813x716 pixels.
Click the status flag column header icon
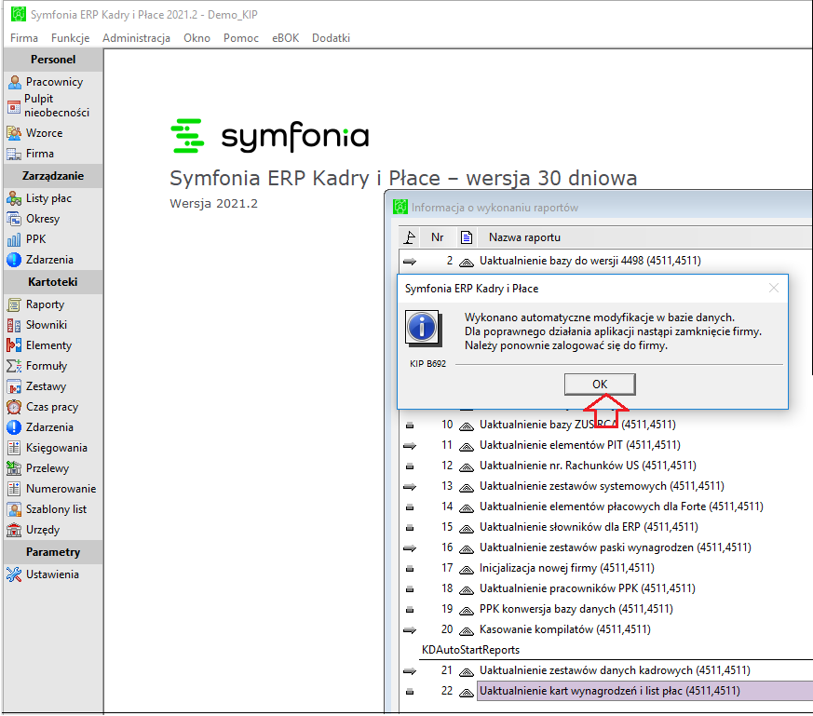[x=410, y=237]
